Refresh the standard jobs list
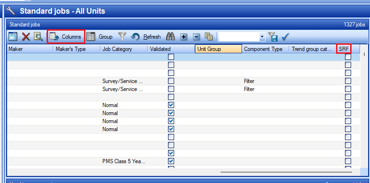The height and width of the screenshot is (183, 370). click(x=145, y=37)
